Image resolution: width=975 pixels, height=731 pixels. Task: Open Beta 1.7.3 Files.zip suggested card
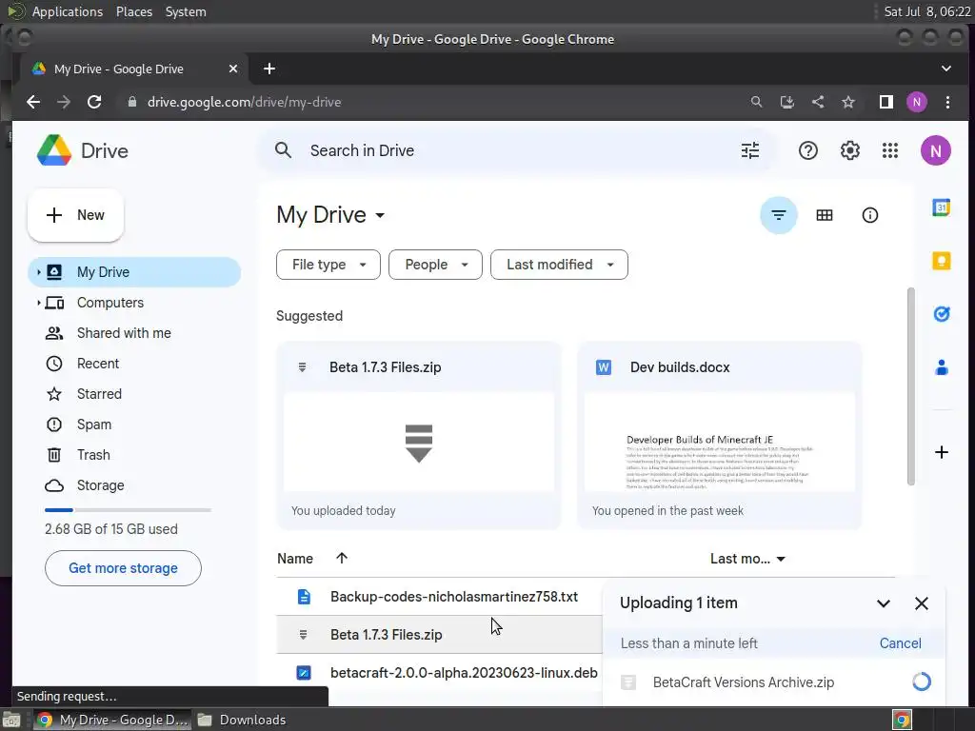(419, 435)
